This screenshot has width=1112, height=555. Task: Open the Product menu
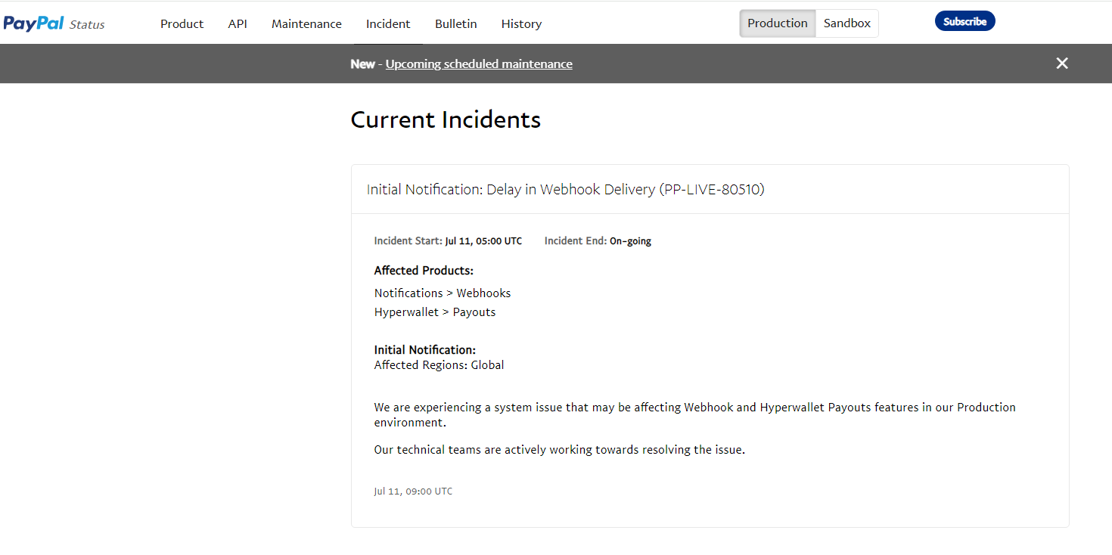tap(182, 23)
